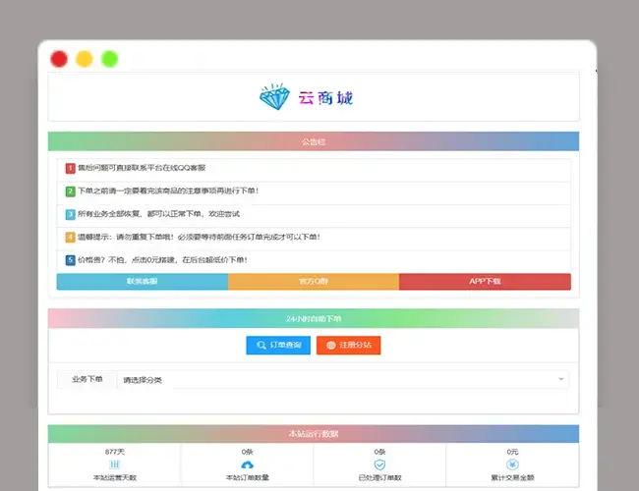Click the cloud icon for site order count
The width and height of the screenshot is (639, 491).
point(247,464)
